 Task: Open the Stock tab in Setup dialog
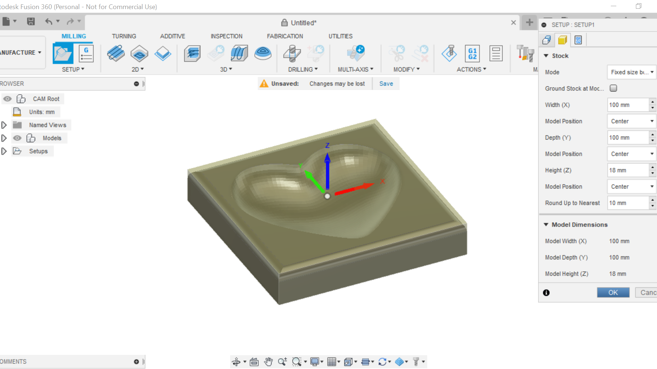(562, 40)
